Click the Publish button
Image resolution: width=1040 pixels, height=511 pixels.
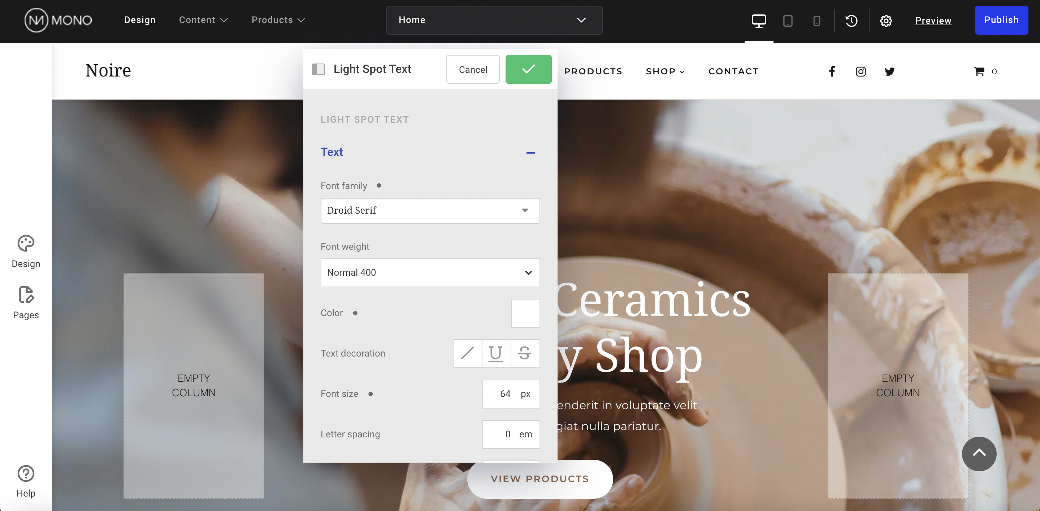coord(1001,20)
